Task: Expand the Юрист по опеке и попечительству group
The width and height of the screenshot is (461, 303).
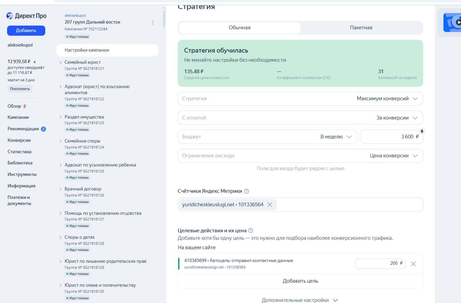Action: (60, 285)
